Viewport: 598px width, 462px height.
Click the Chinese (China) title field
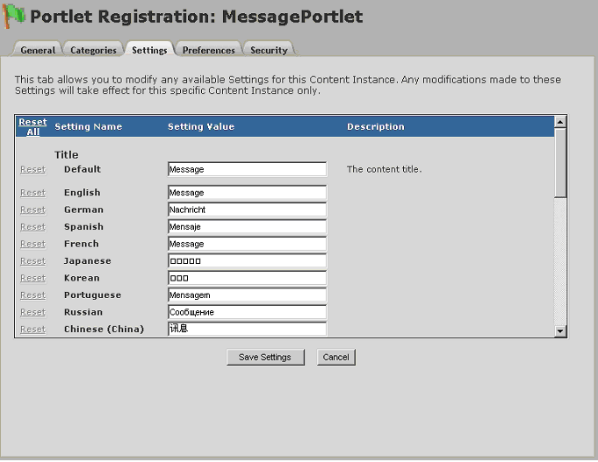(247, 329)
